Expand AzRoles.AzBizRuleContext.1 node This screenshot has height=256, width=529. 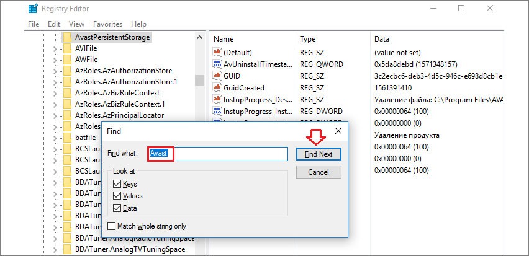pyautogui.click(x=55, y=104)
